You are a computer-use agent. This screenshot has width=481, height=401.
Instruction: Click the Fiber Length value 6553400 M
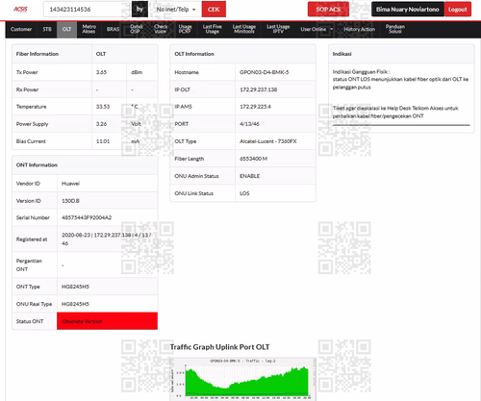(x=253, y=159)
